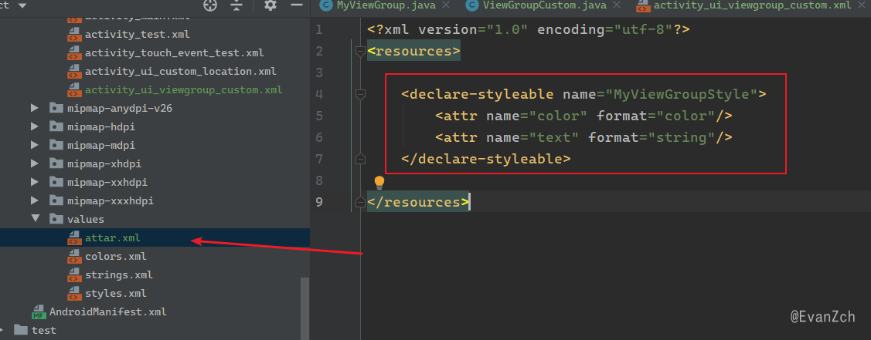Open project panel settings gear
This screenshot has height=340, width=871.
coord(270,5)
